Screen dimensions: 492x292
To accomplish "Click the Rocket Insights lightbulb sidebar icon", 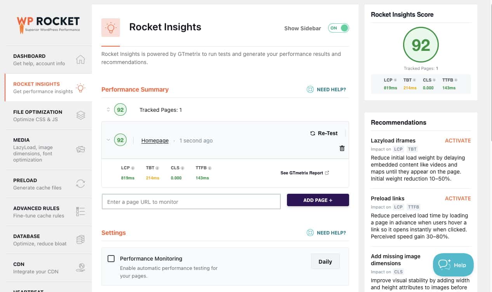I will (x=80, y=88).
